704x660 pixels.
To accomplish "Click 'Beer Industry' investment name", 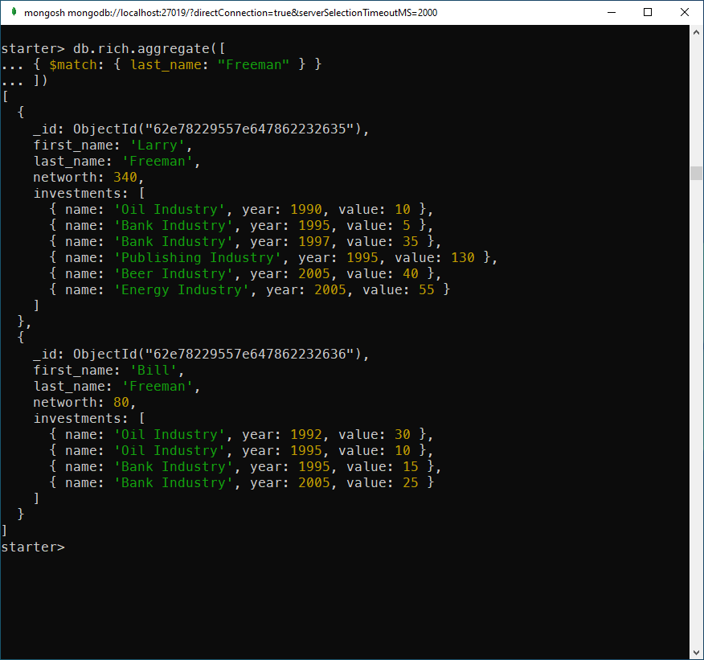I will click(x=174, y=274).
